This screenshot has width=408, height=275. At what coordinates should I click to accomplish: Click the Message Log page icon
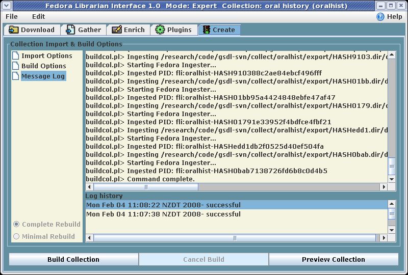click(x=16, y=76)
